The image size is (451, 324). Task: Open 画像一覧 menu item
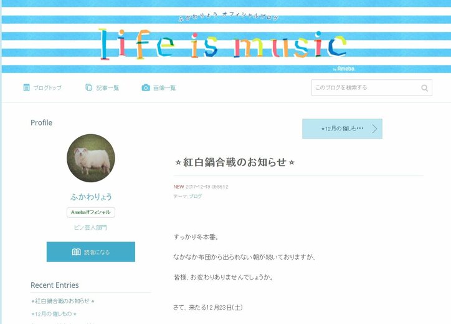[x=159, y=87]
